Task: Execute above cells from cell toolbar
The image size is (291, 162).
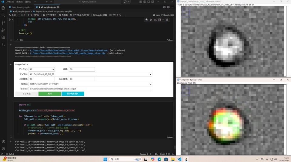Action: point(151,20)
